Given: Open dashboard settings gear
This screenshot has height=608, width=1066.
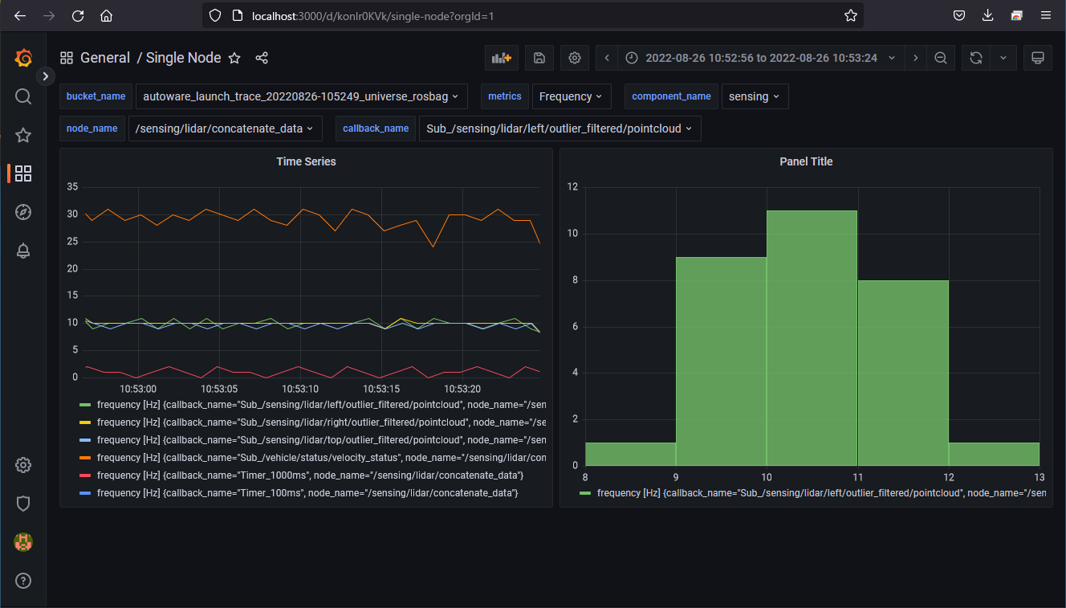Looking at the screenshot, I should click(x=574, y=57).
